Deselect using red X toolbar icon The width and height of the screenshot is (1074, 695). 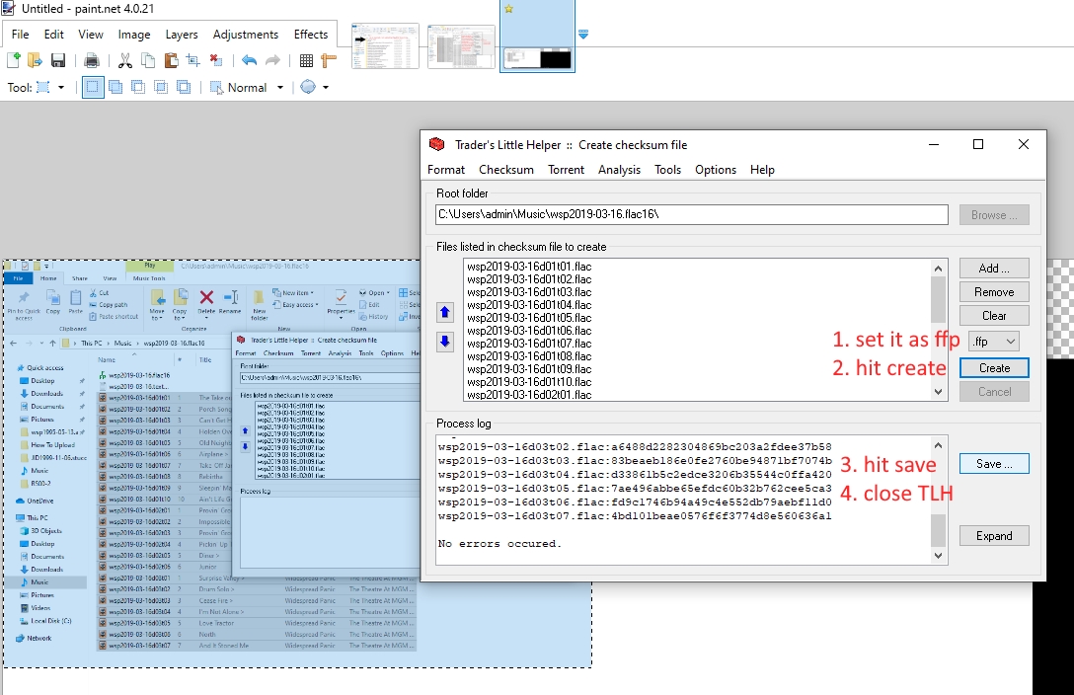click(x=216, y=61)
